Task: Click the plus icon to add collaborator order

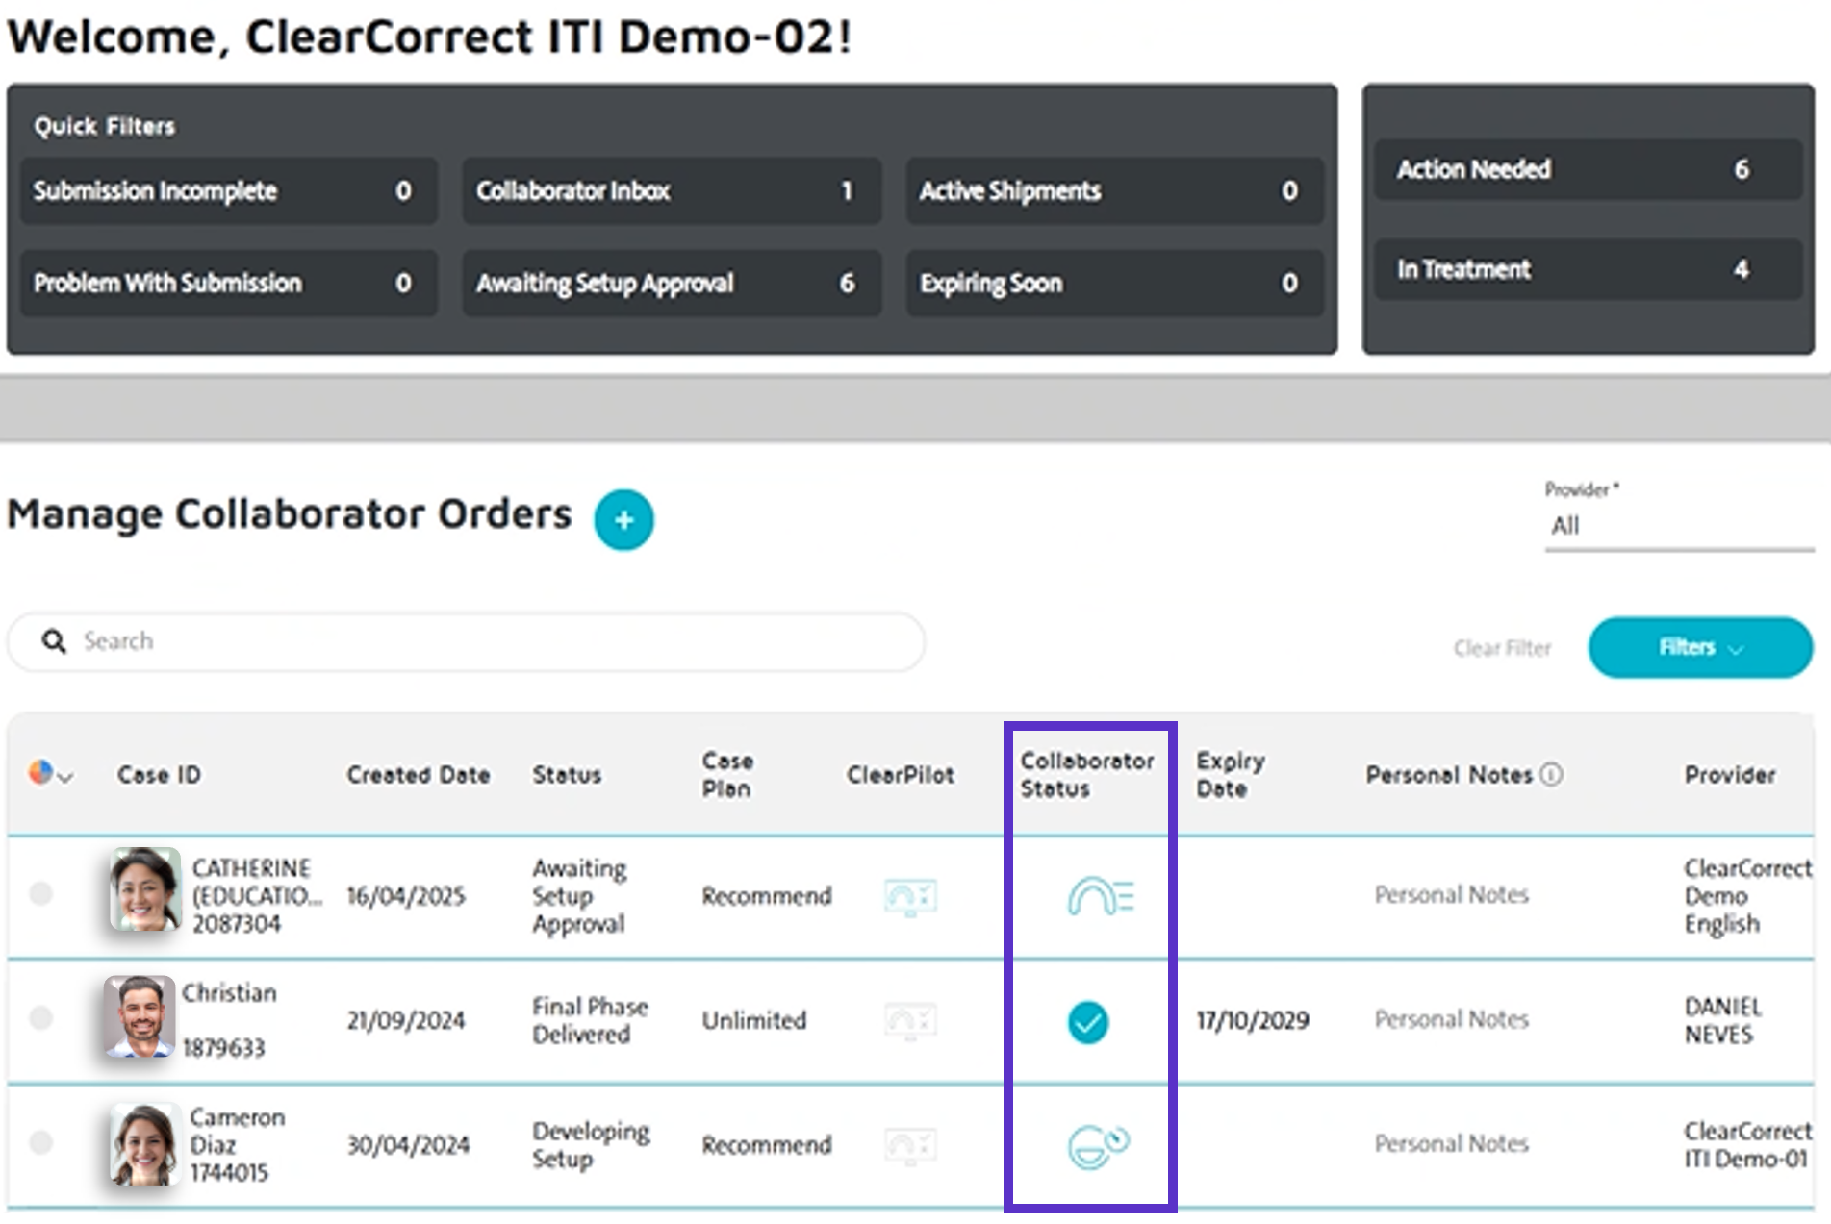Action: pos(623,520)
